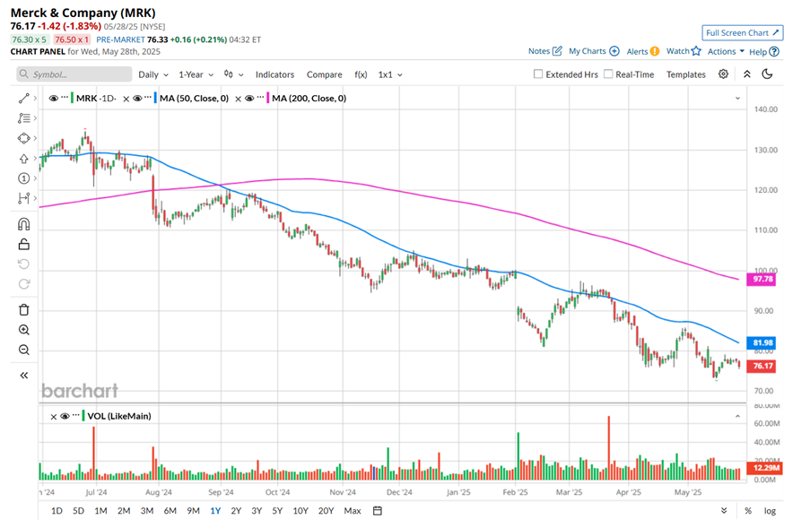The image size is (810, 528).
Task: Remove the VOL indicator pane
Action: point(53,417)
